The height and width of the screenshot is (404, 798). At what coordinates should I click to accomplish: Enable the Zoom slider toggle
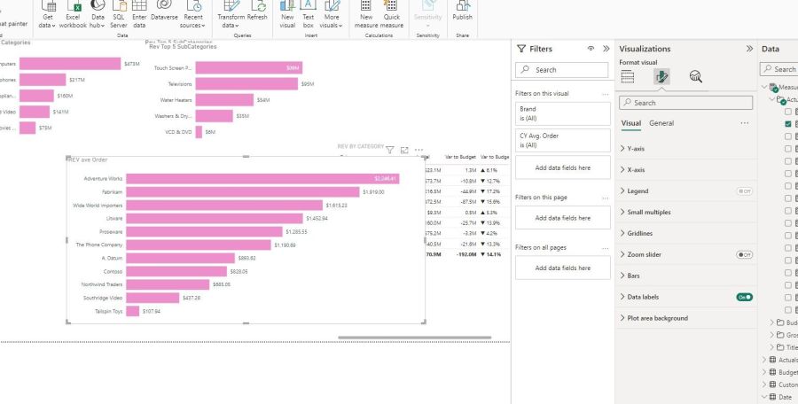click(744, 254)
